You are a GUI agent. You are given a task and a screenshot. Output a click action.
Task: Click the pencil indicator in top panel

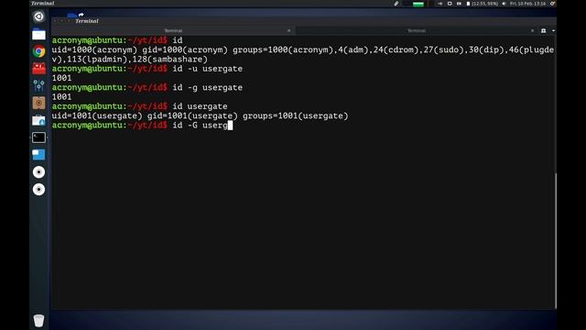point(396,4)
